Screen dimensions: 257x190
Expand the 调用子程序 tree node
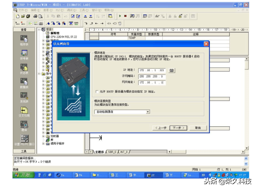tap(43, 143)
